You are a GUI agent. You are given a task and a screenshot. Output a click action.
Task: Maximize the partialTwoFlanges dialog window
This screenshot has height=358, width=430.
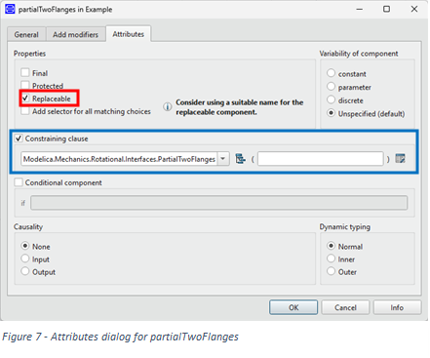pos(386,9)
